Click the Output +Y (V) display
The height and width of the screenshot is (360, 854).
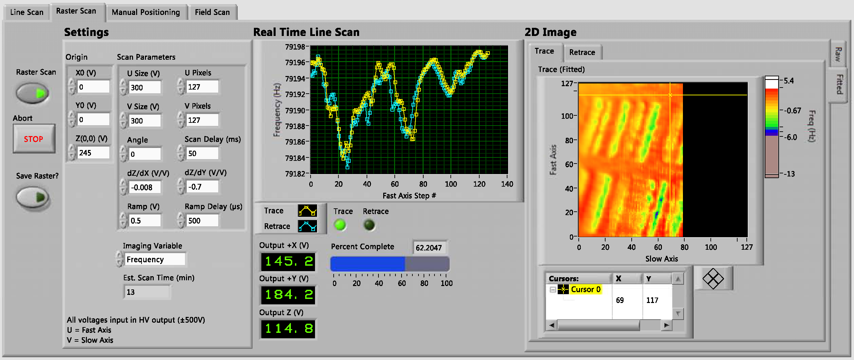[x=288, y=295]
